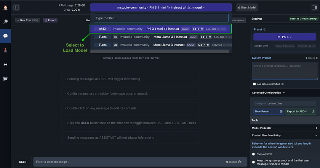Open the My Models folder sidebar icon
Image resolution: width=320 pixels, height=168 pixels.
pos(5,78)
